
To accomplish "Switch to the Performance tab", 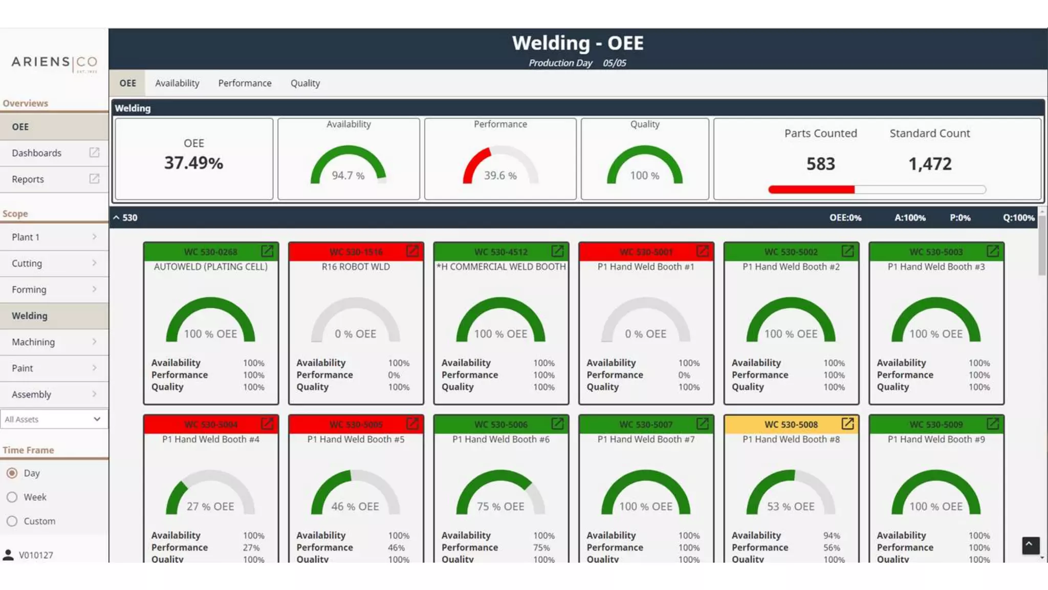I will point(245,83).
